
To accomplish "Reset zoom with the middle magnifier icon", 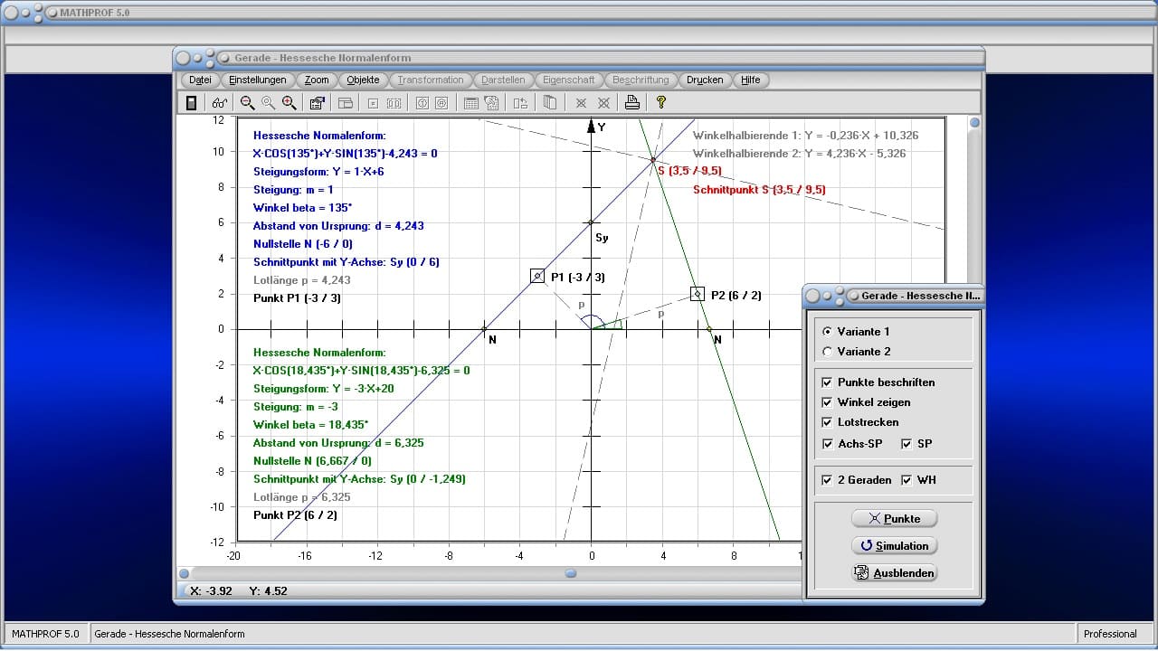I will 268,103.
